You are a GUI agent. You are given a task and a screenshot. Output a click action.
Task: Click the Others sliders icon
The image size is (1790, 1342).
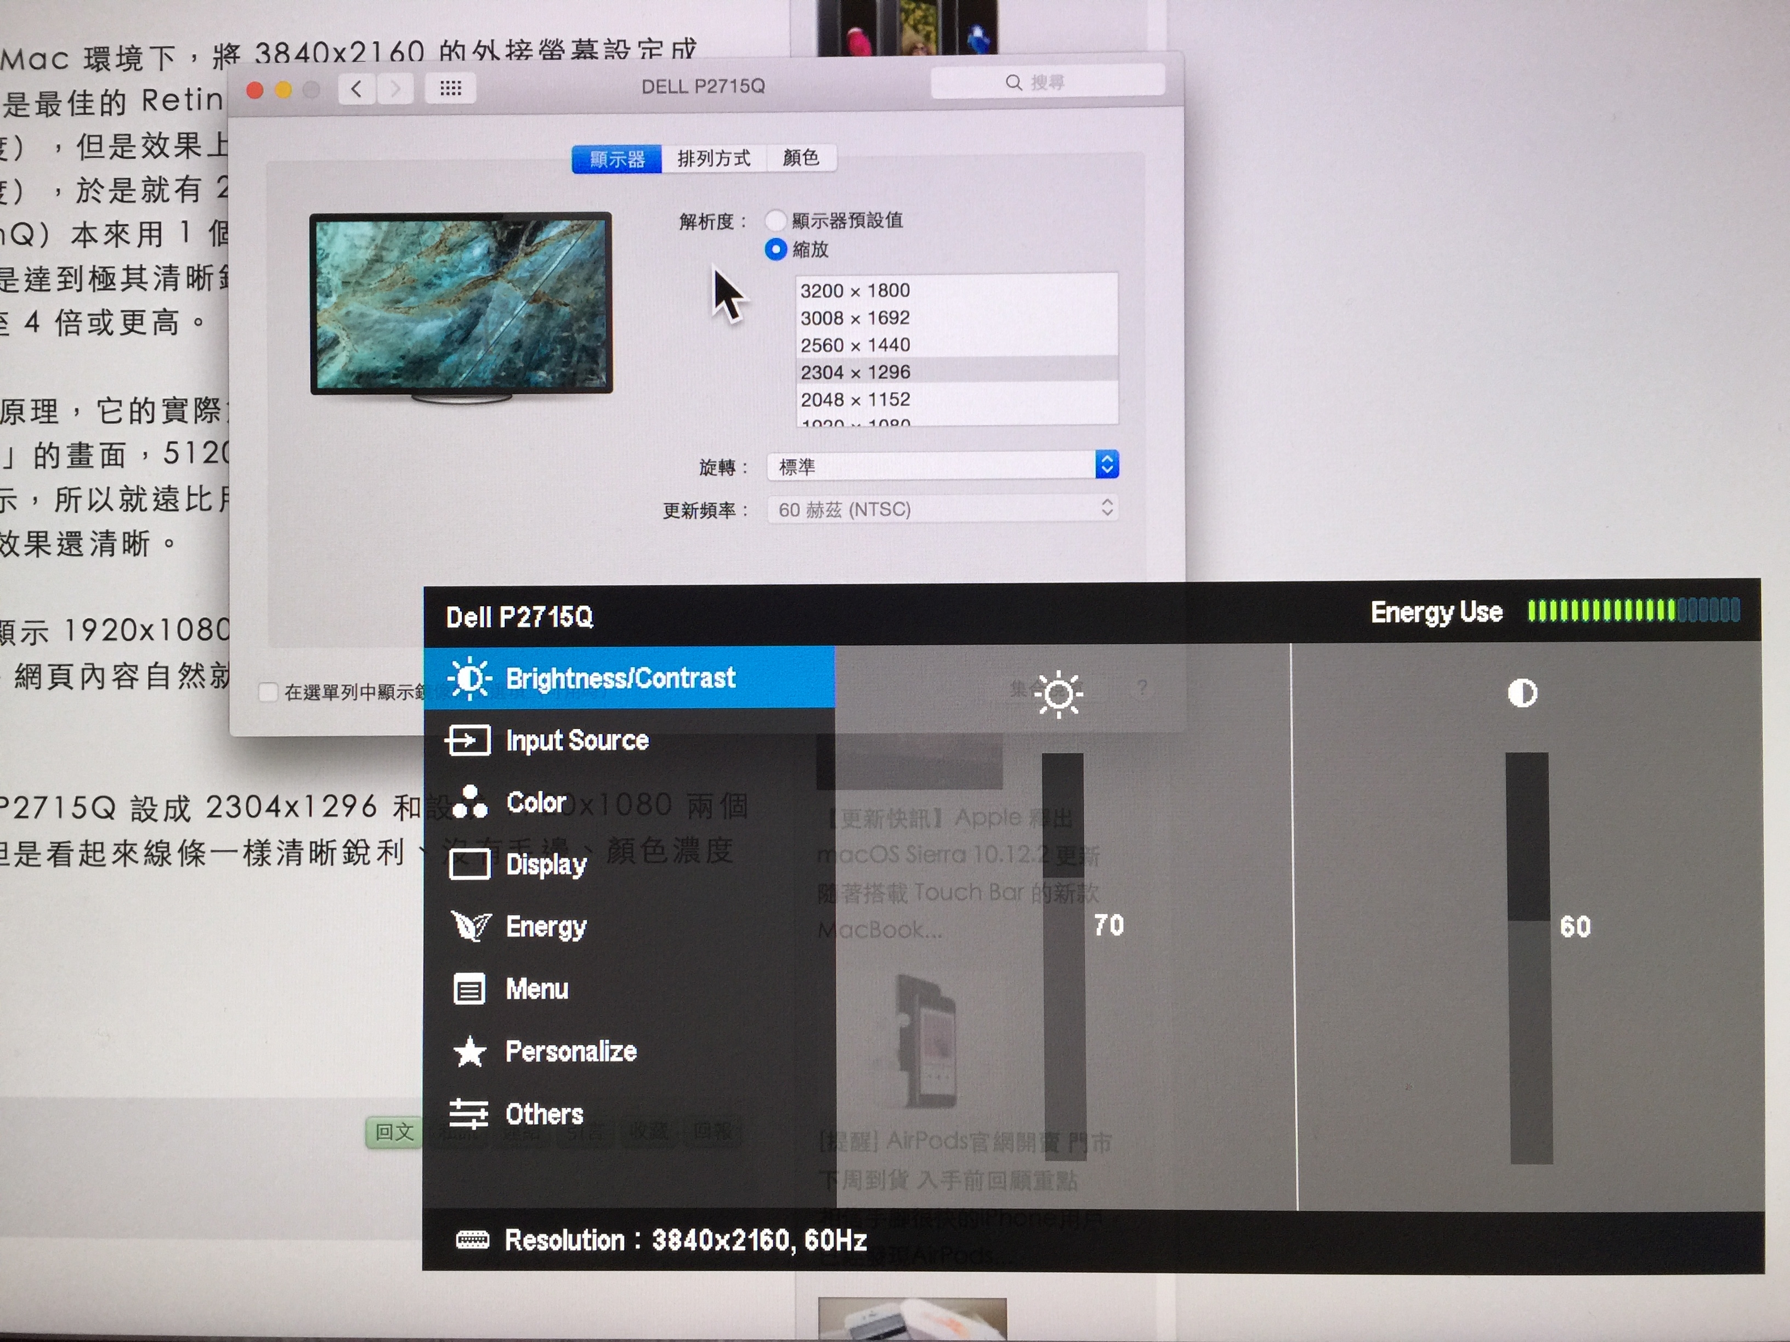point(468,1114)
